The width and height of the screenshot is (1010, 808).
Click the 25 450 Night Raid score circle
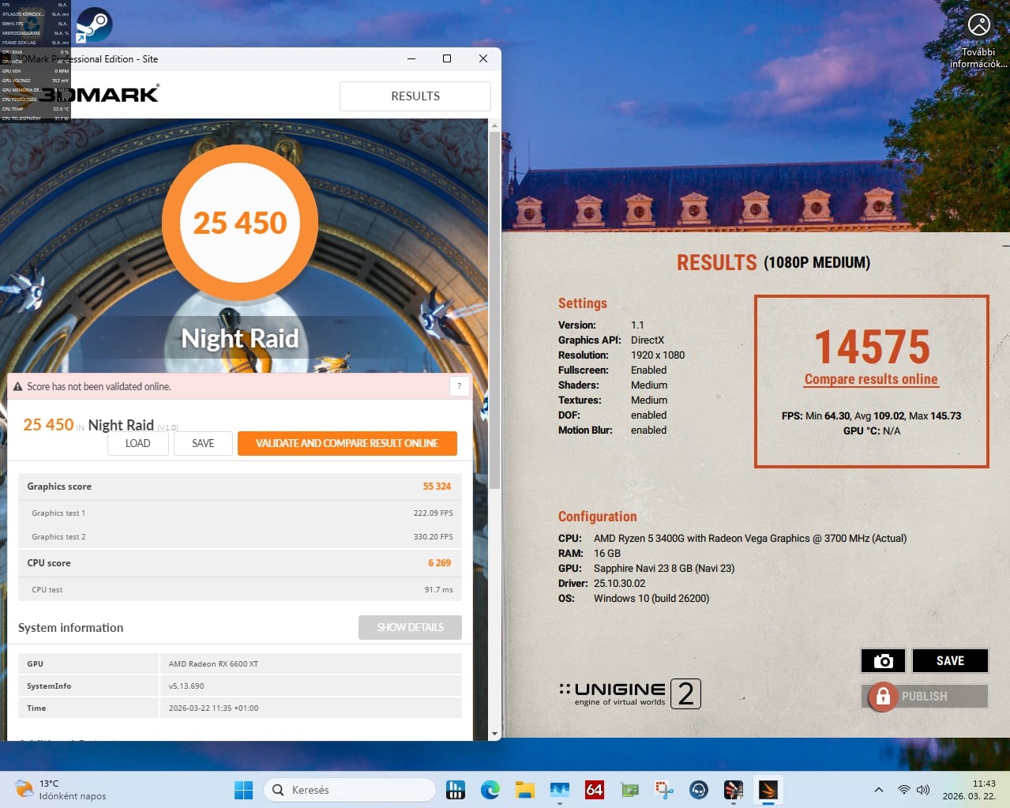tap(240, 223)
